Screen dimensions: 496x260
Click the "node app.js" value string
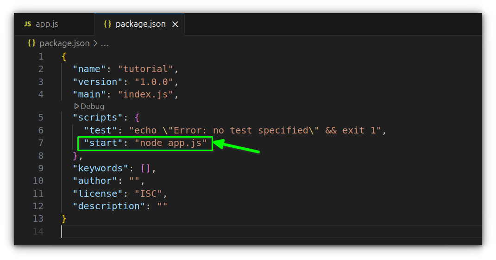tap(171, 143)
